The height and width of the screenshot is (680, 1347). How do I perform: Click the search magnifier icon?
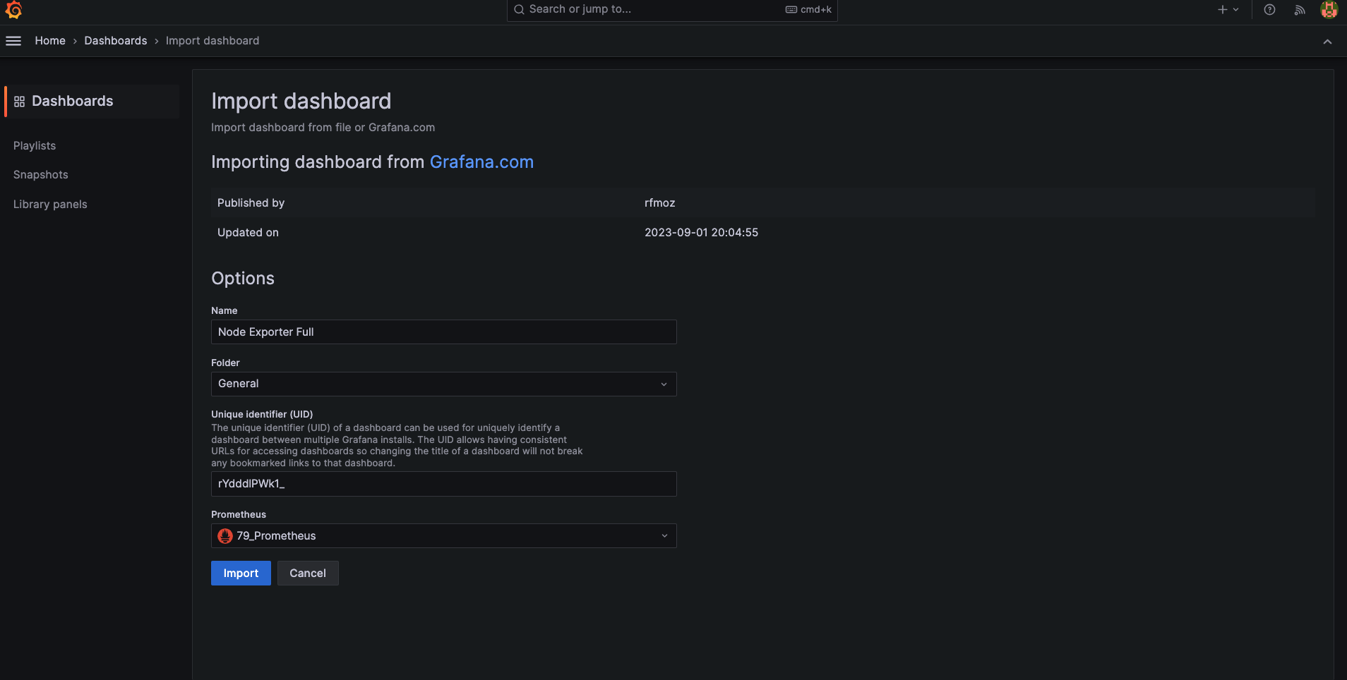(519, 9)
